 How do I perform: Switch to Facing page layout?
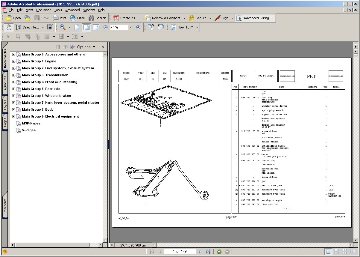pos(353,252)
